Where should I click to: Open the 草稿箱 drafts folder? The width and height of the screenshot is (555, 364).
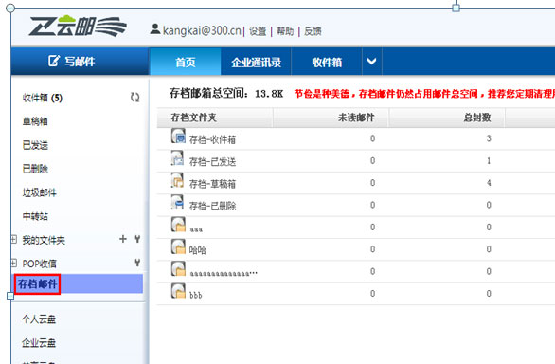pos(35,121)
